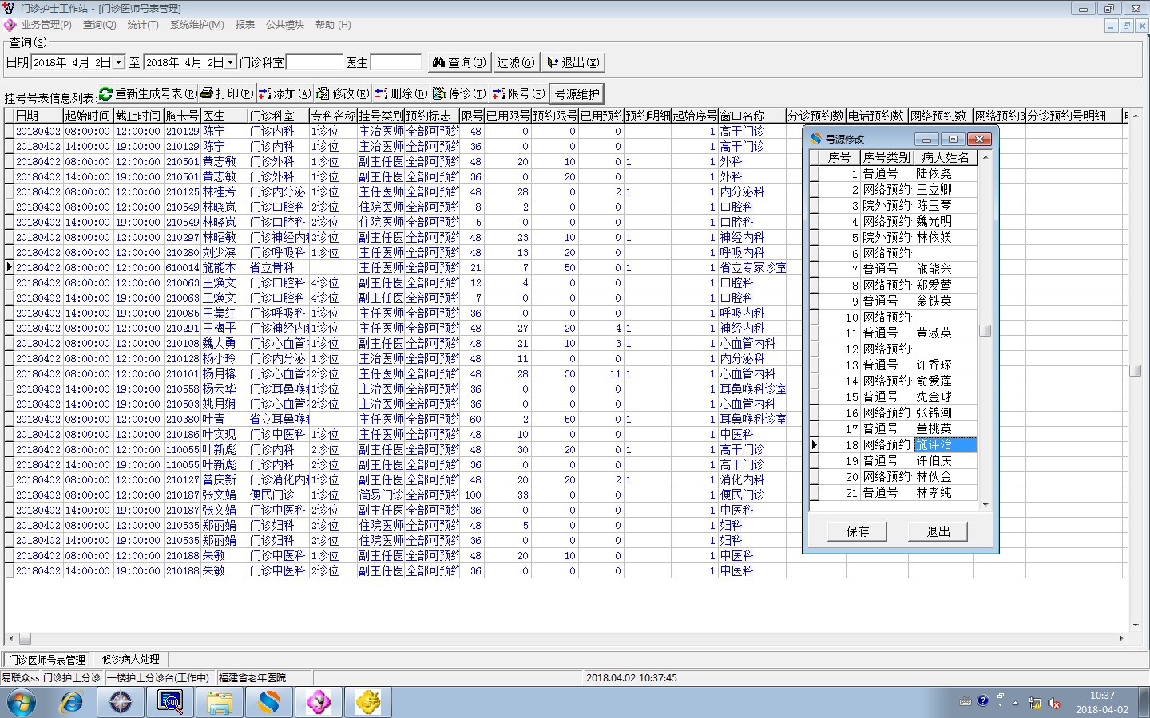The image size is (1150, 718).
Task: Click the 医生 column header in main table
Action: coord(224,116)
